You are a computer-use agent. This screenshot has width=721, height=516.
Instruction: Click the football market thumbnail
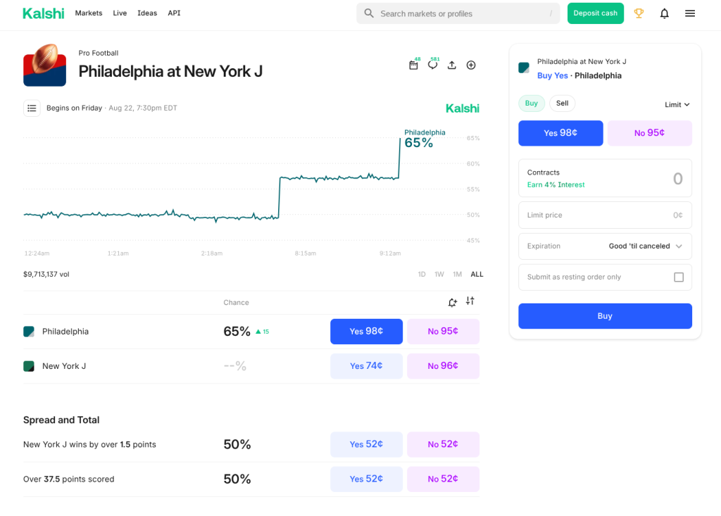44,65
